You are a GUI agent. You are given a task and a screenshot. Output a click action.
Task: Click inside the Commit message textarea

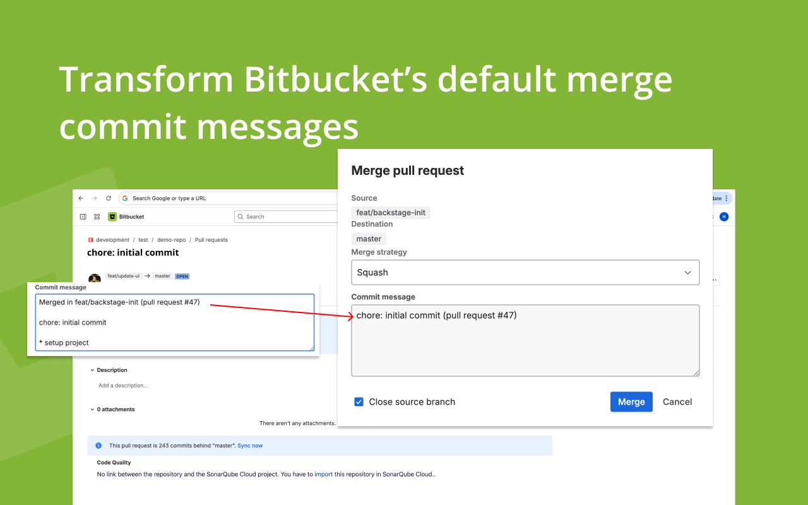[525, 340]
